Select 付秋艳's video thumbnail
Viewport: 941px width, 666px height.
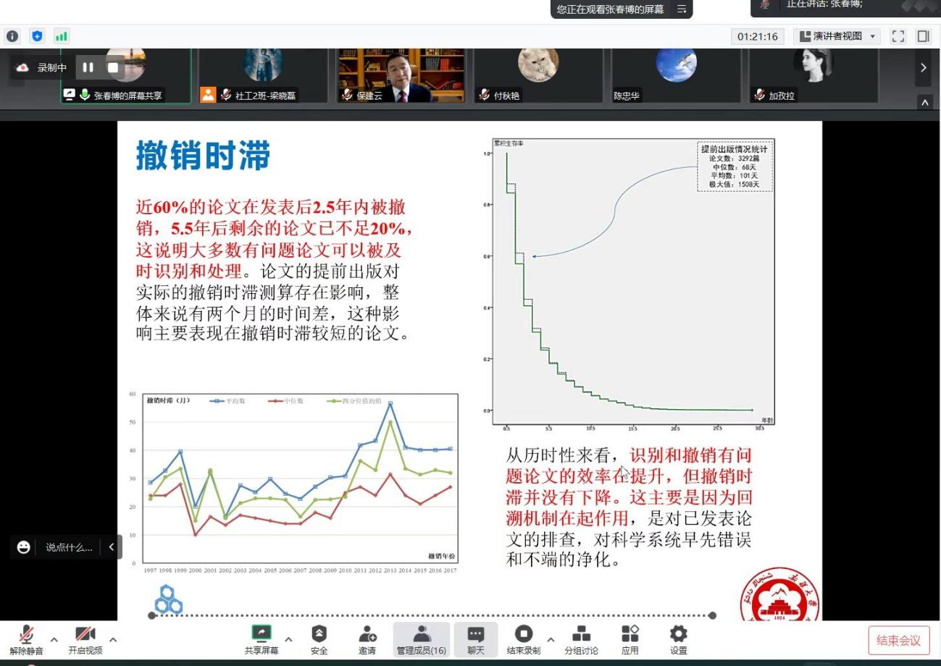tap(539, 76)
